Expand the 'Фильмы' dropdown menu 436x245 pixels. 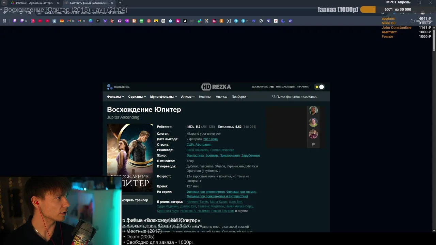[x=115, y=97]
